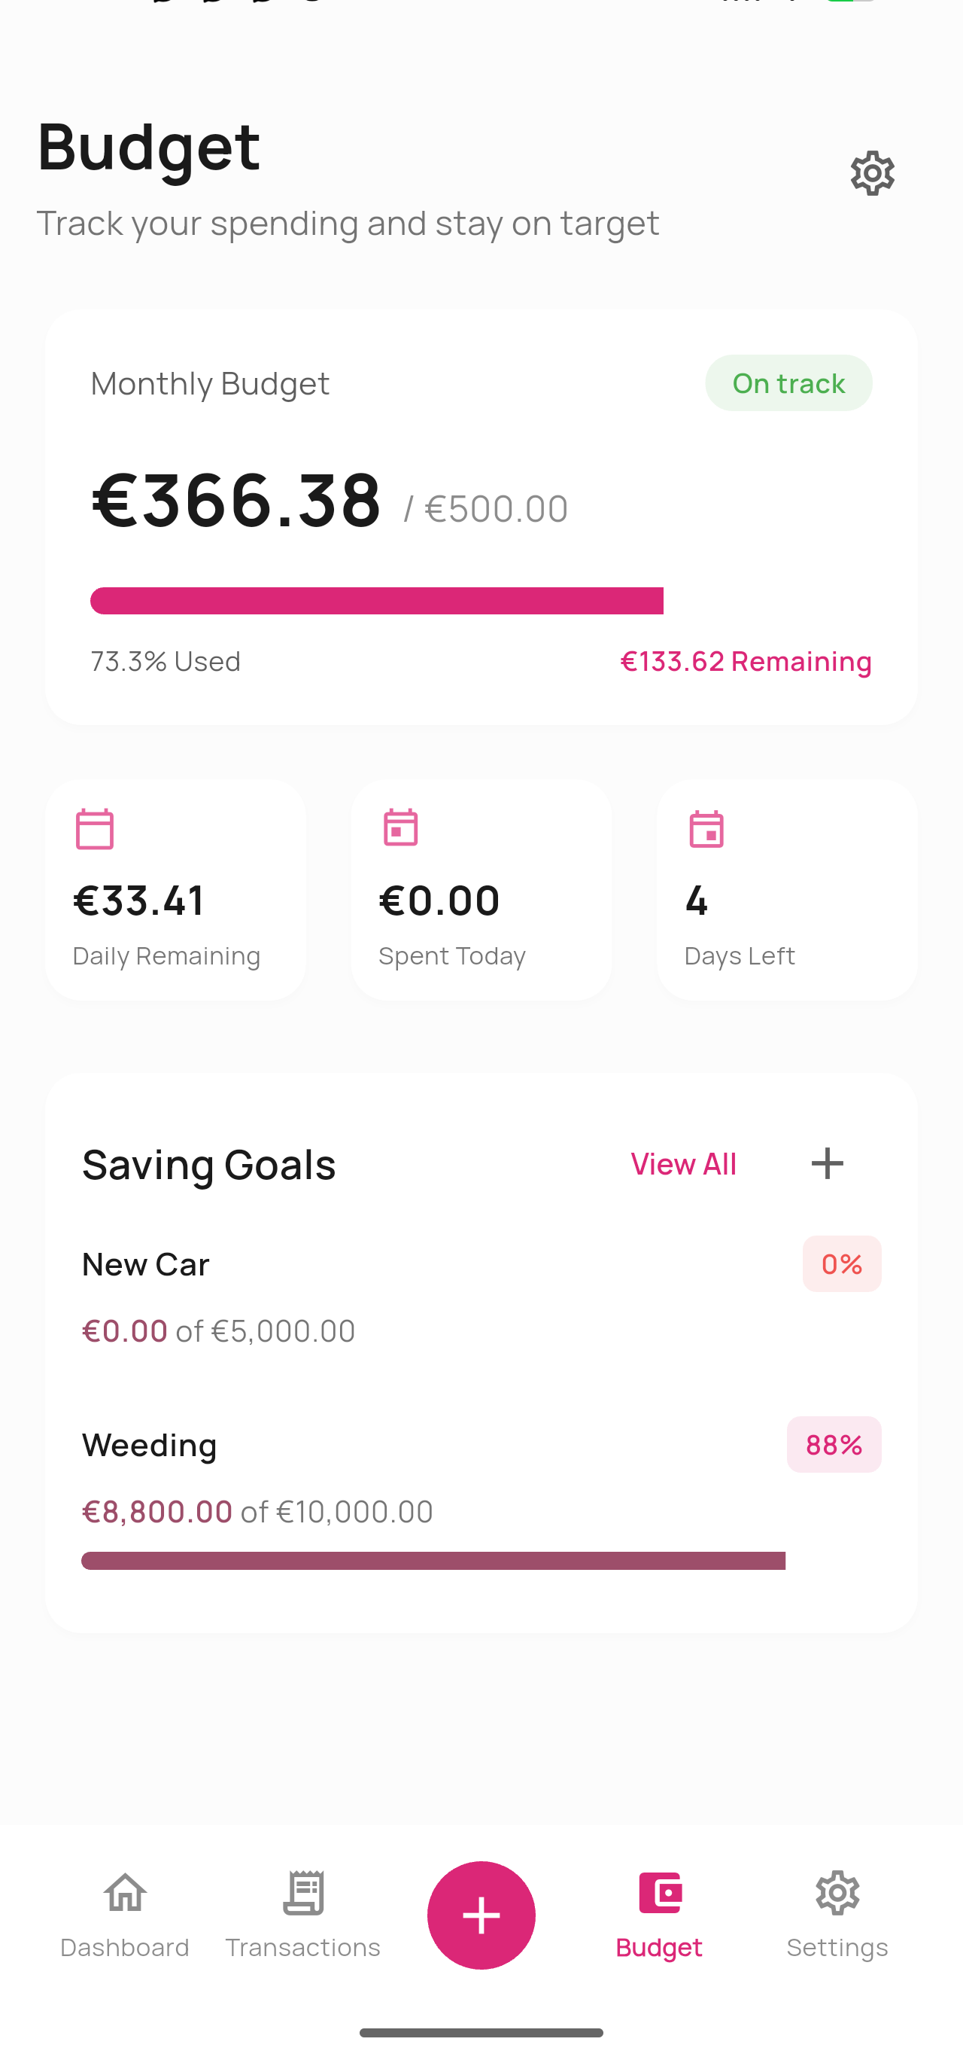Go to Settings in bottom navigation

pos(837,1914)
